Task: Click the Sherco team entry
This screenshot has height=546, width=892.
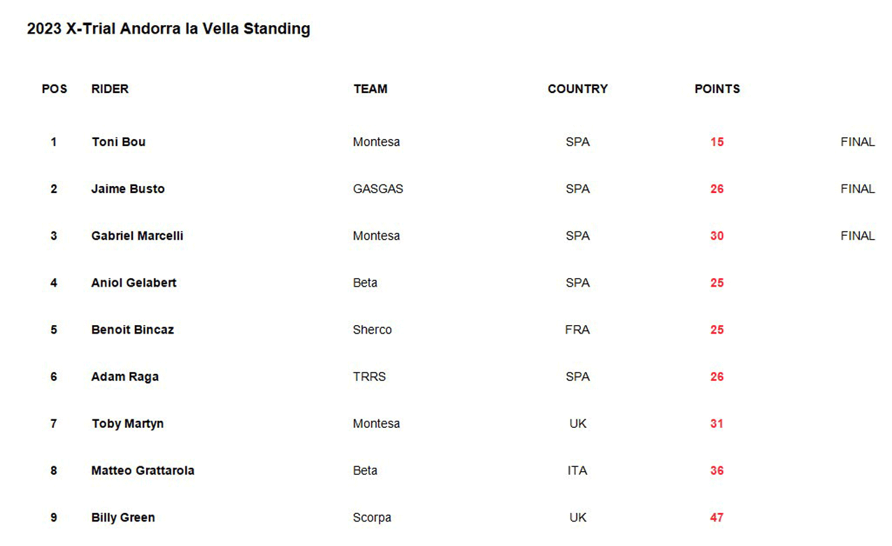Action: [x=373, y=329]
